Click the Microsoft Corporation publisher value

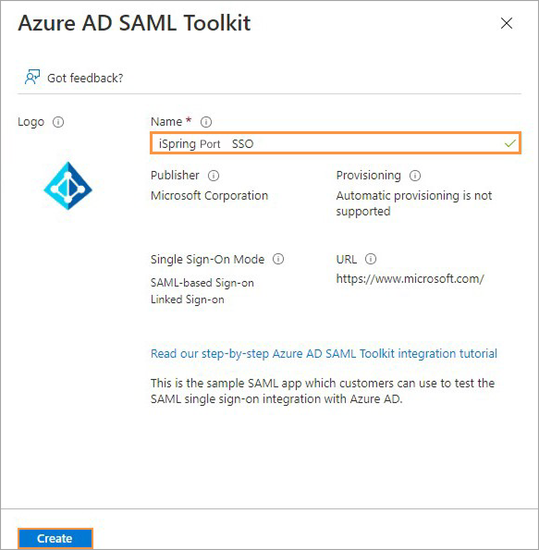210,195
